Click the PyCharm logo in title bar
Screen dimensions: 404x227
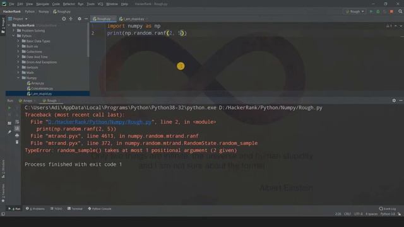(4, 4)
